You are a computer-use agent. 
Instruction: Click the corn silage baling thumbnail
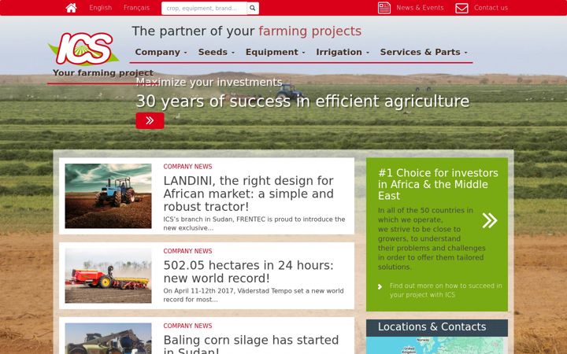108,338
